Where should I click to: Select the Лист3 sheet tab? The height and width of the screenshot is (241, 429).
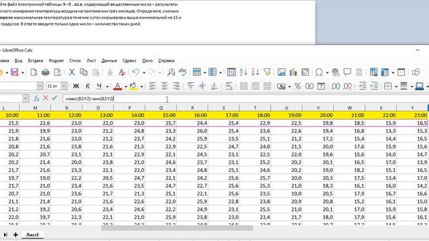point(32,235)
